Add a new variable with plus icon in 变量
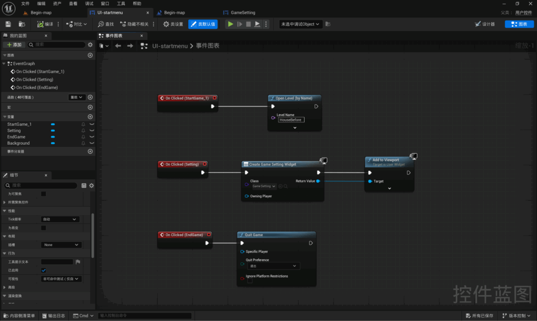The image size is (537, 321). 90,117
